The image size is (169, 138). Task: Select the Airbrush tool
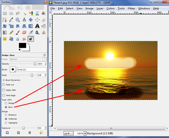[x=31, y=32]
